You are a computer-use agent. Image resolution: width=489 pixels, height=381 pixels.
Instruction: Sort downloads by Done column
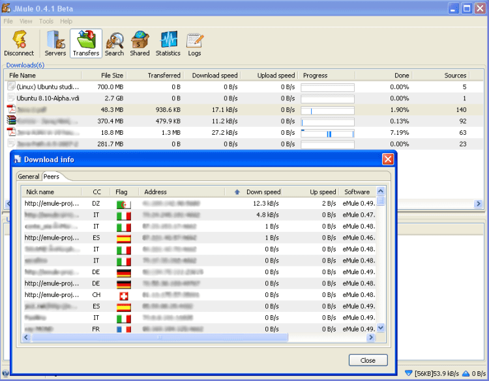(x=383, y=76)
